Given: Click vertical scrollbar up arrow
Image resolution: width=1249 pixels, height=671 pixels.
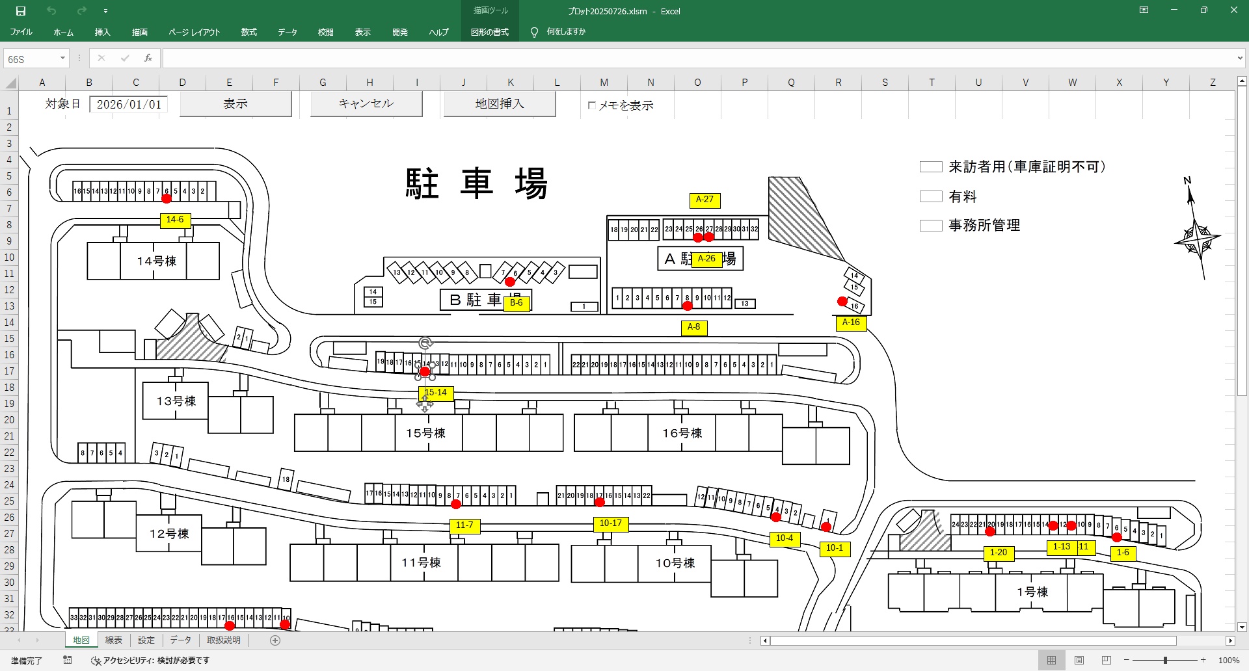Looking at the screenshot, I should point(1242,81).
